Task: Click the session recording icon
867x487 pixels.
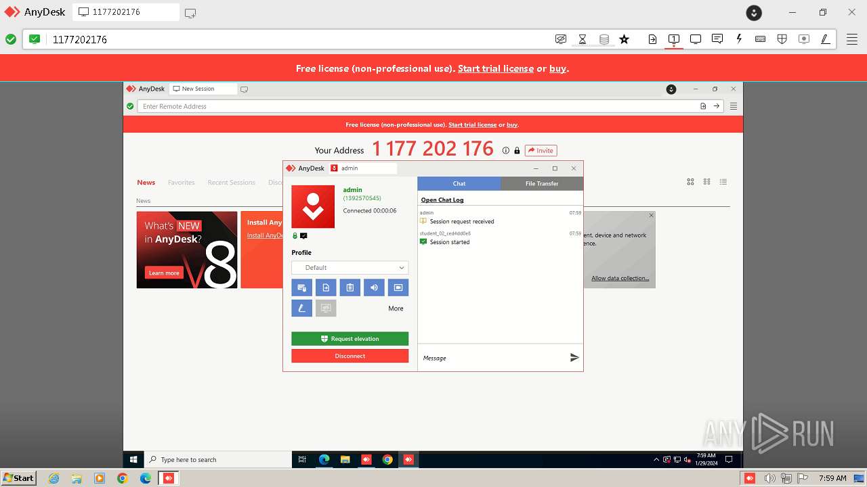Action: pyautogui.click(x=804, y=39)
